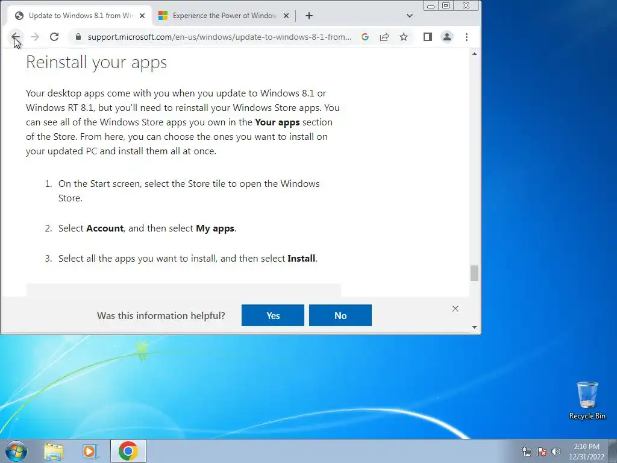Answer Yes to helpful feedback

273,315
